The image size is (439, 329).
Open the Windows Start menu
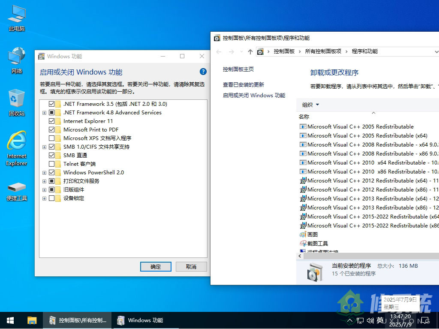coord(10,320)
